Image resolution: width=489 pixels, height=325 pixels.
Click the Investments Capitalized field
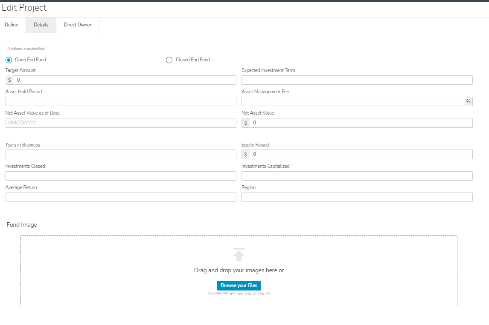tap(357, 176)
